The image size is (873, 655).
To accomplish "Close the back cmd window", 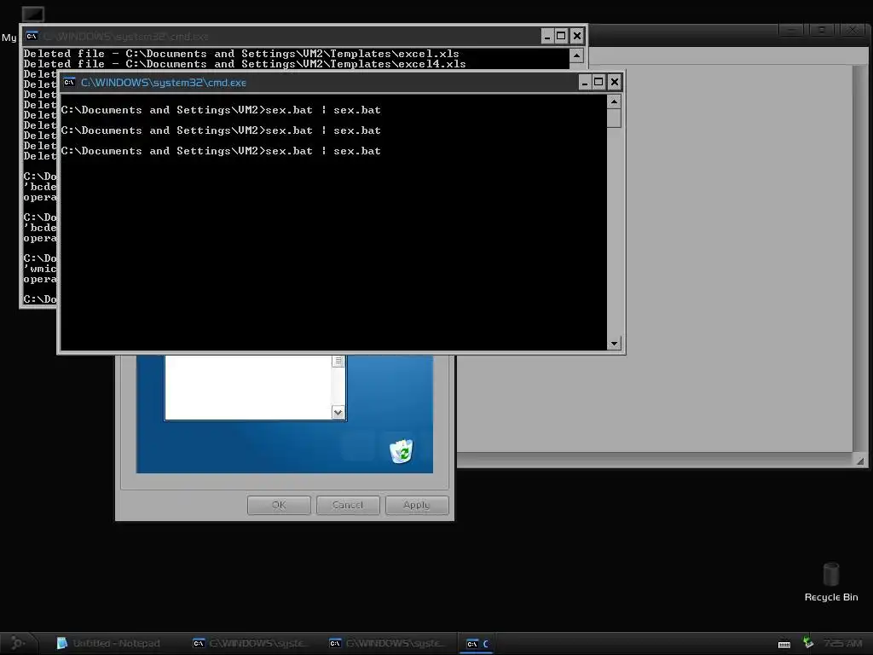I will click(x=577, y=36).
